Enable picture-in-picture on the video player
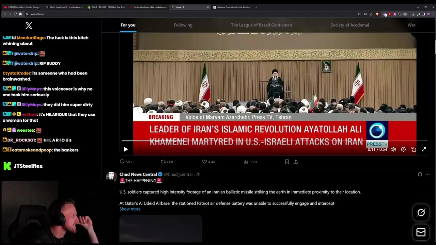This screenshot has height=245, width=436. pos(414,149)
